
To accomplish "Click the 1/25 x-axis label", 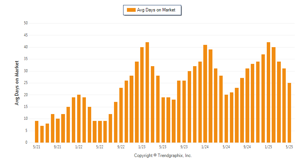I will coord(268,147).
